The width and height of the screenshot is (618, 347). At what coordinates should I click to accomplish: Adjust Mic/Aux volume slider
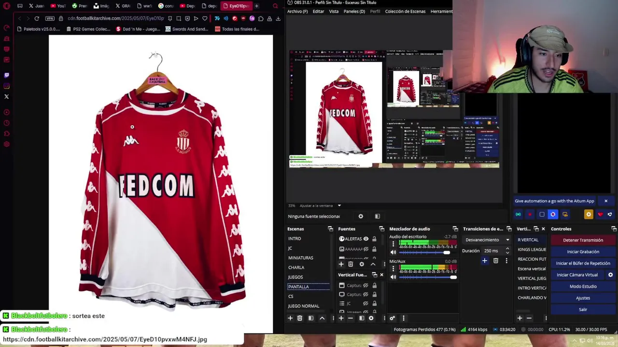click(427, 277)
